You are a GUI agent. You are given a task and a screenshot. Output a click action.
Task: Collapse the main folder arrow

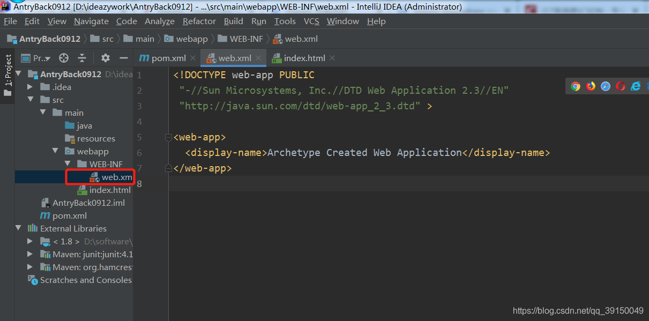click(43, 113)
